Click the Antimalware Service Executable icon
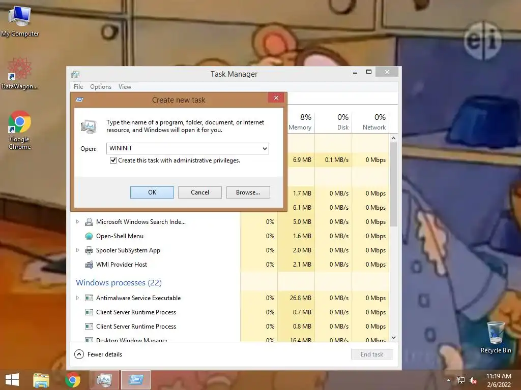The width and height of the screenshot is (521, 390). [89, 298]
